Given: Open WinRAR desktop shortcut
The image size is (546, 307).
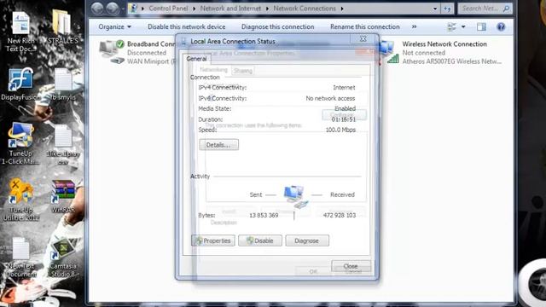Looking at the screenshot, I should 63,196.
